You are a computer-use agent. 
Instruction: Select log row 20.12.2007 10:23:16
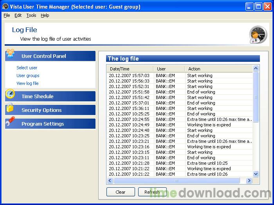180,147
